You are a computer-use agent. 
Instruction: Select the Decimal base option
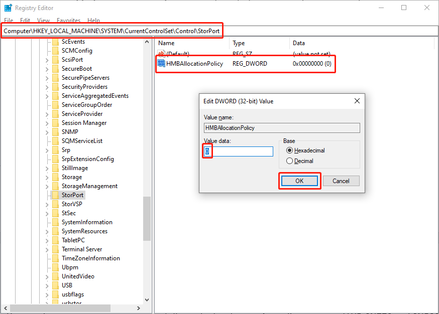point(299,161)
